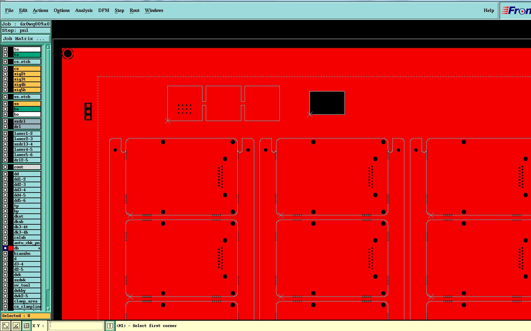Click the angle/measure snap icon in status bar

coord(16,326)
